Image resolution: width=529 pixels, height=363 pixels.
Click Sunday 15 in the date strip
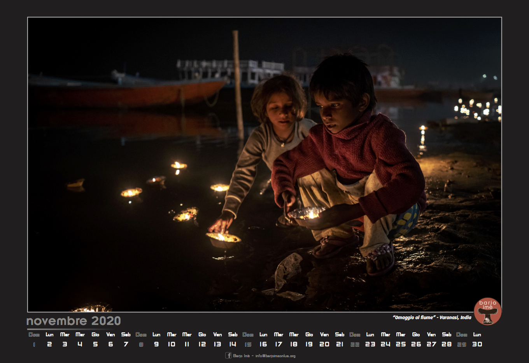pos(248,344)
